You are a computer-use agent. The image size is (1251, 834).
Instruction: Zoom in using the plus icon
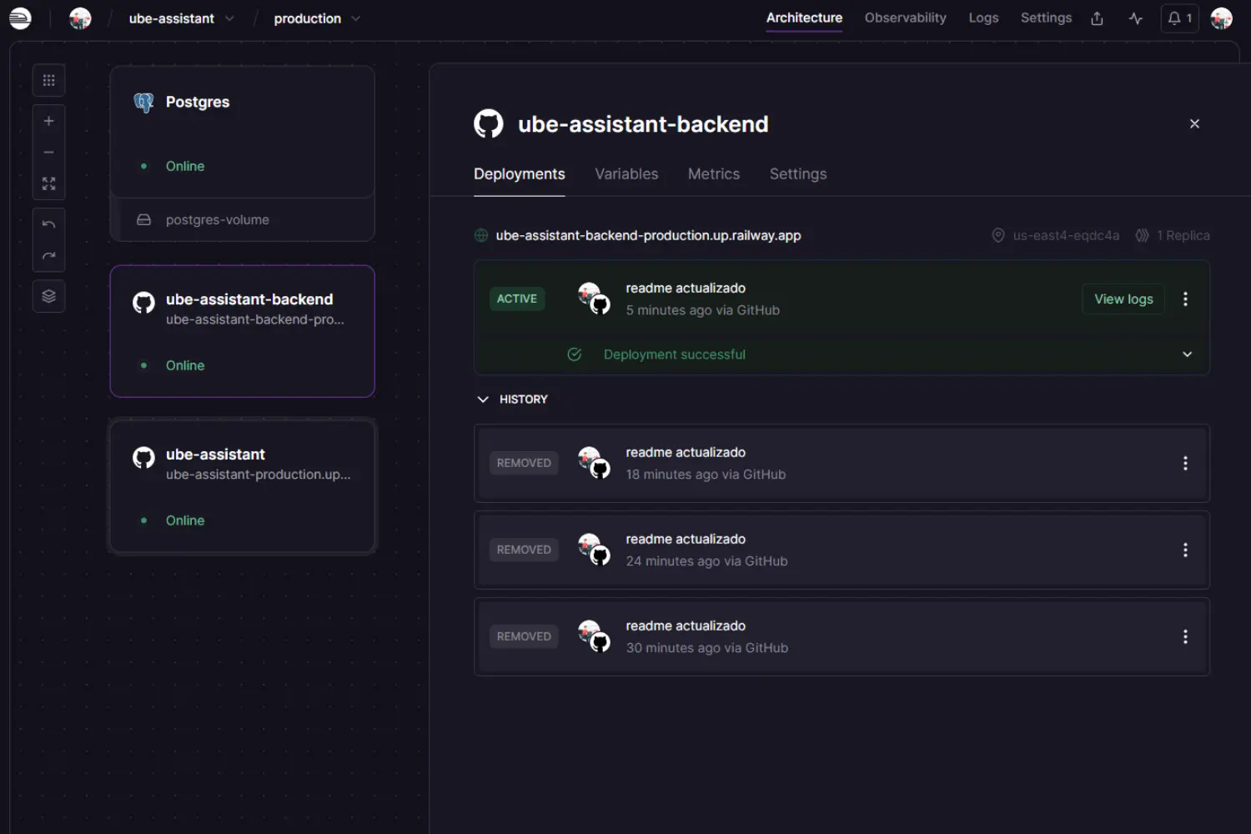coord(48,120)
